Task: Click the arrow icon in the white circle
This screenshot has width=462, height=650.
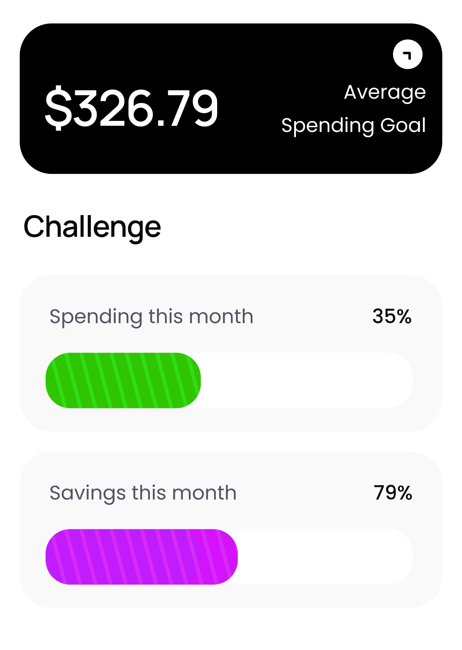Action: pos(407,55)
